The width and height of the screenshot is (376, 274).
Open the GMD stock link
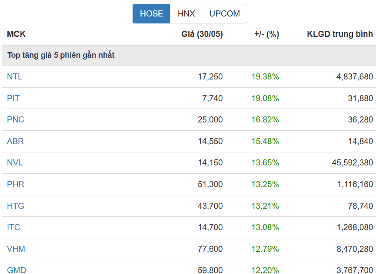pos(17,270)
